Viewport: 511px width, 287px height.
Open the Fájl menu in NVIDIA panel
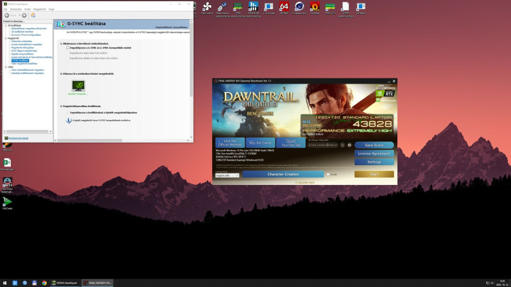coord(5,9)
